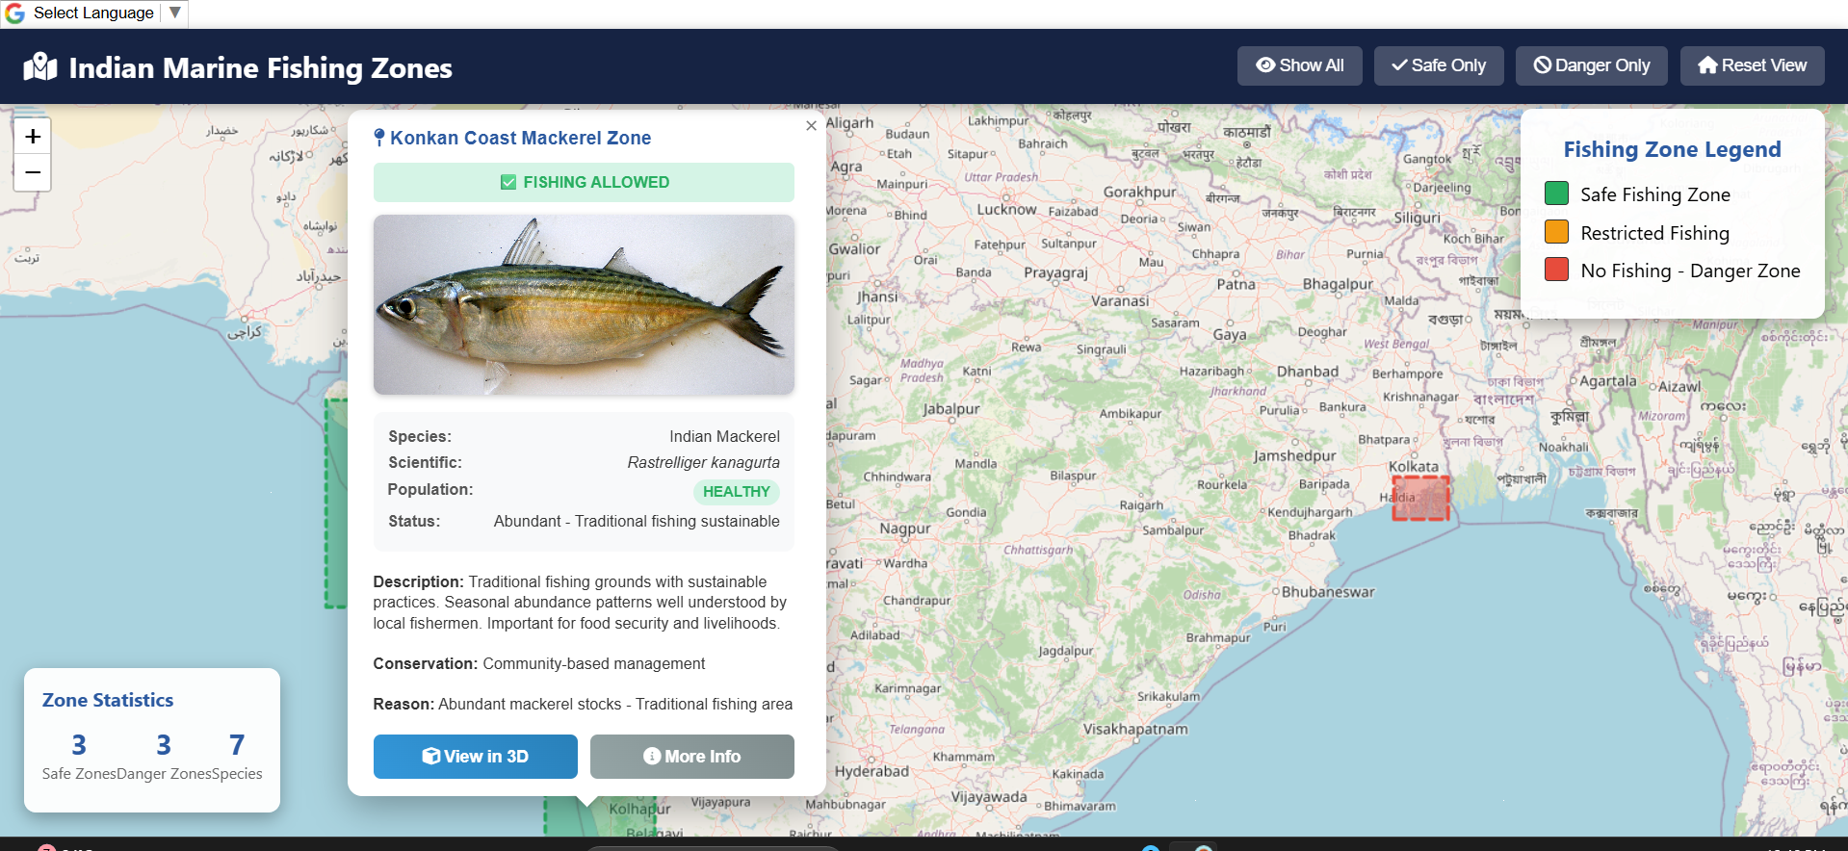Click the red danger zone near Haldia
Image resolution: width=1848 pixels, height=851 pixels.
(x=1420, y=498)
